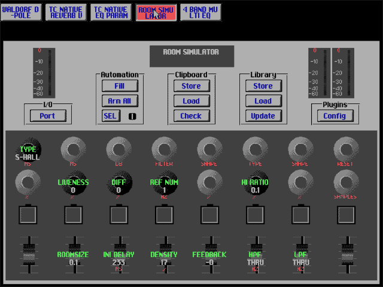
Task: Toggle the SEL automation button
Action: coord(111,115)
